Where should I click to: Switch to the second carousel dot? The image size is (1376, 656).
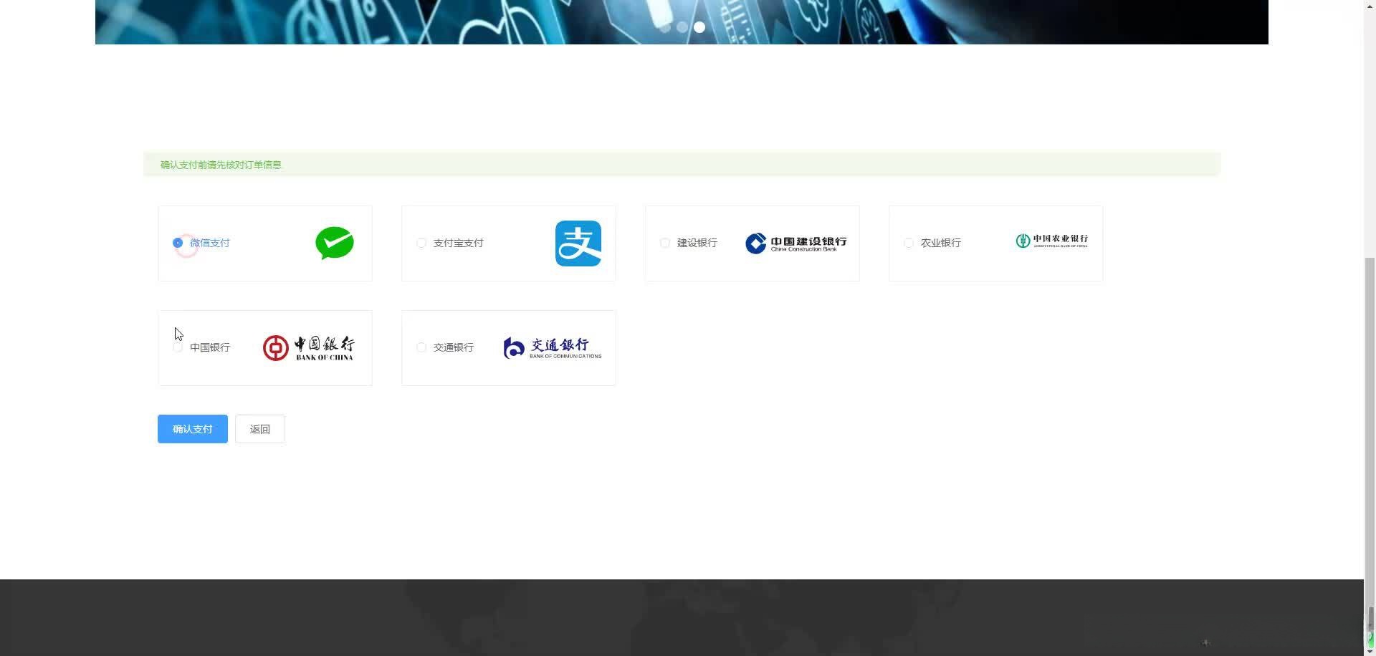[682, 27]
